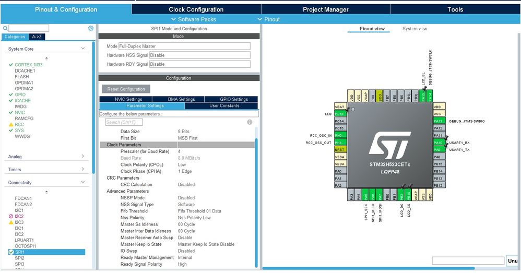Click the info icon beside parameter search
The width and height of the screenshot is (521, 273).
(250, 122)
